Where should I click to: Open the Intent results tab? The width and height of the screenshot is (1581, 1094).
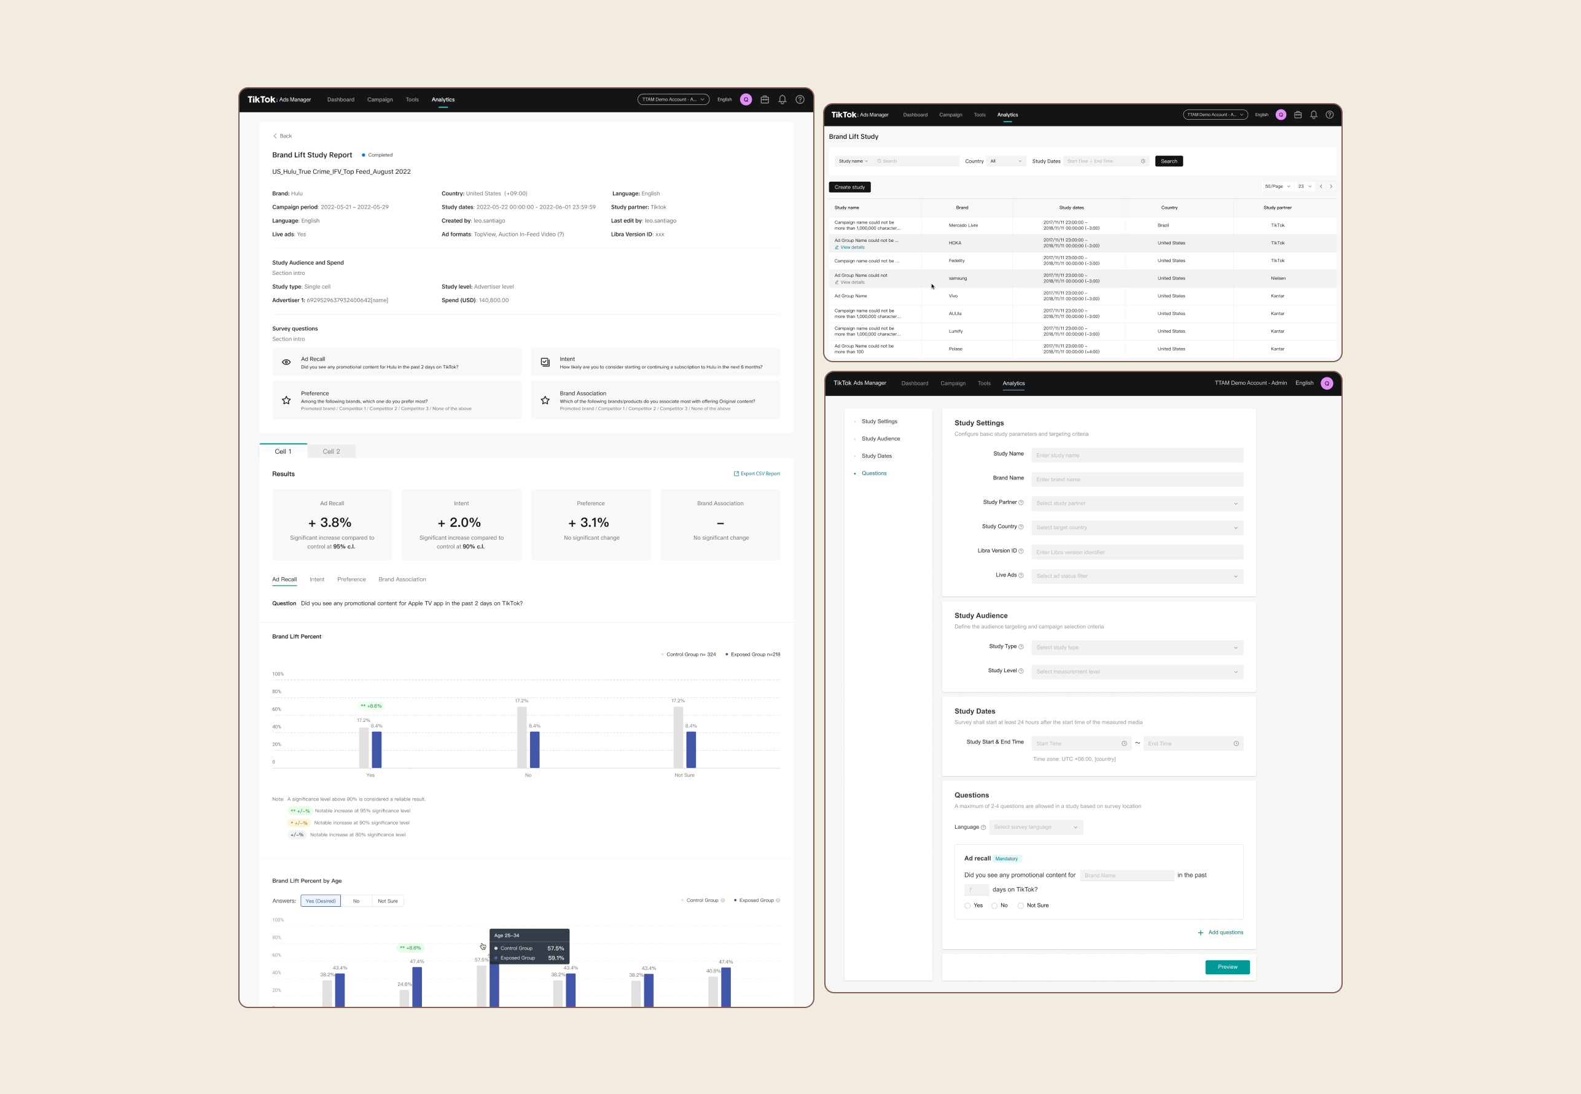[317, 579]
